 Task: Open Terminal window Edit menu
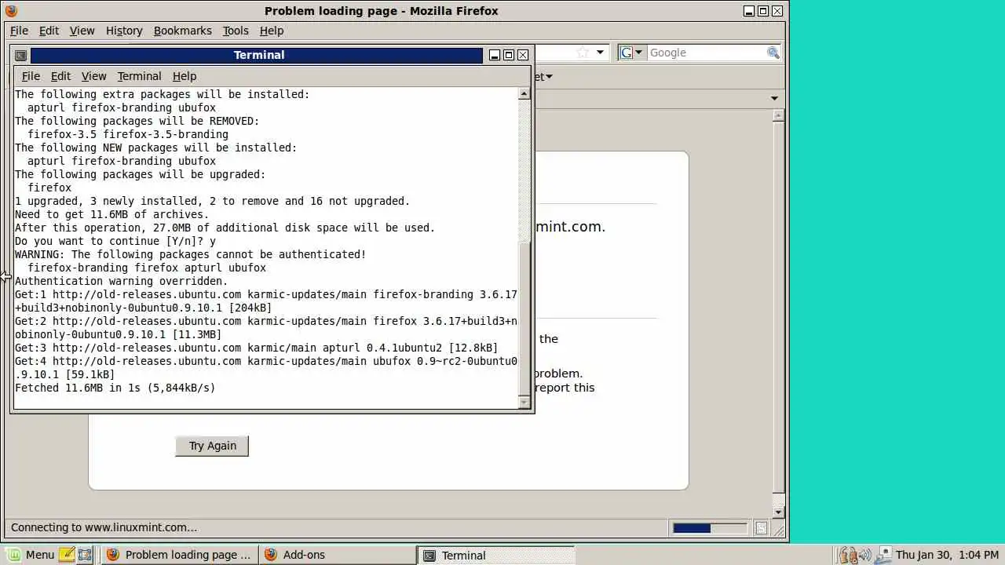pyautogui.click(x=60, y=76)
